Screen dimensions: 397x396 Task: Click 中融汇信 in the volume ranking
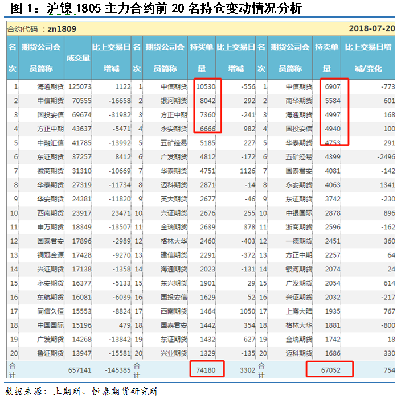[x=50, y=143]
